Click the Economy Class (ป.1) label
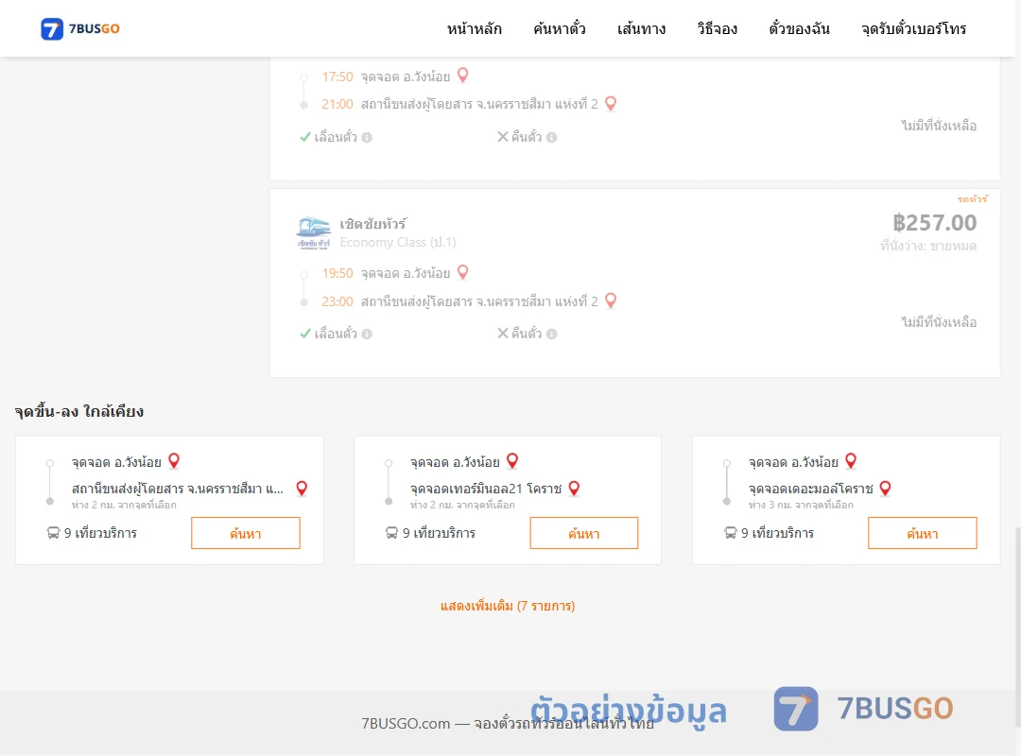 coord(398,242)
